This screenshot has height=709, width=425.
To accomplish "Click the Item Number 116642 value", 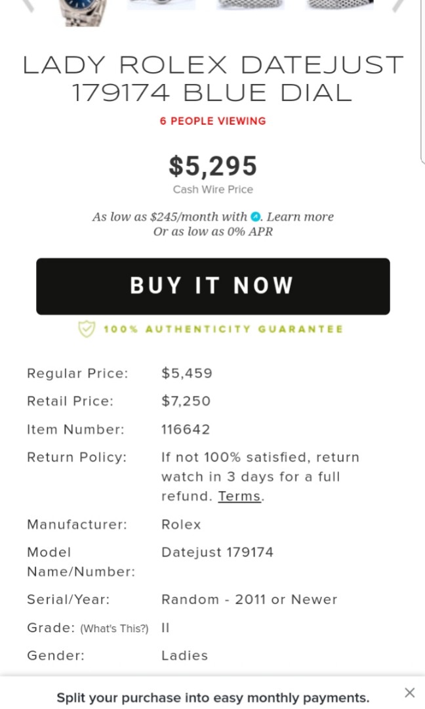I will pos(186,429).
